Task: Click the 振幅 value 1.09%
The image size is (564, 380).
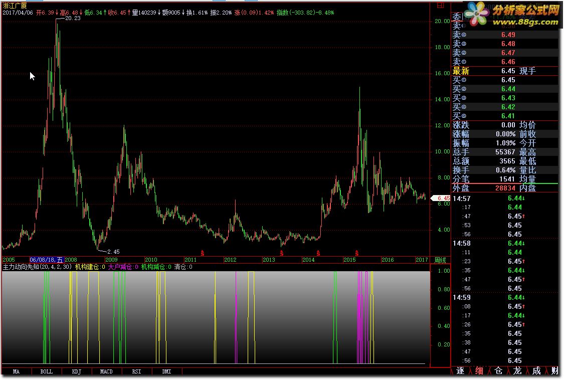Action: pos(505,143)
